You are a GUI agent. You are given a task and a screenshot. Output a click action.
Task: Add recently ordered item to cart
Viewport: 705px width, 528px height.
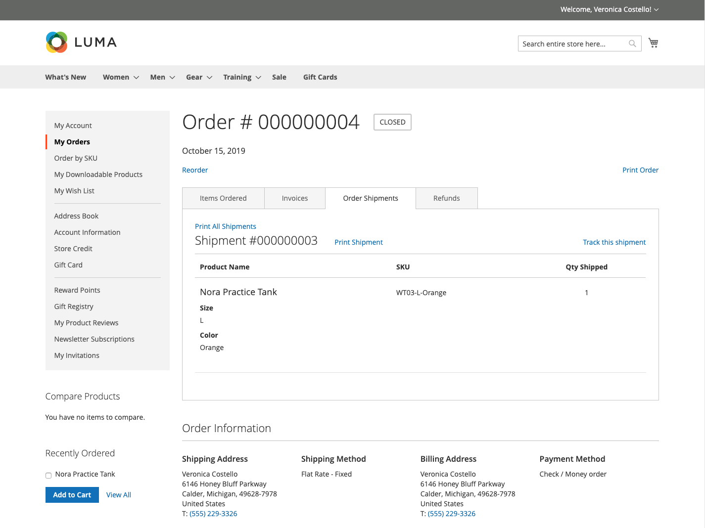pos(72,495)
